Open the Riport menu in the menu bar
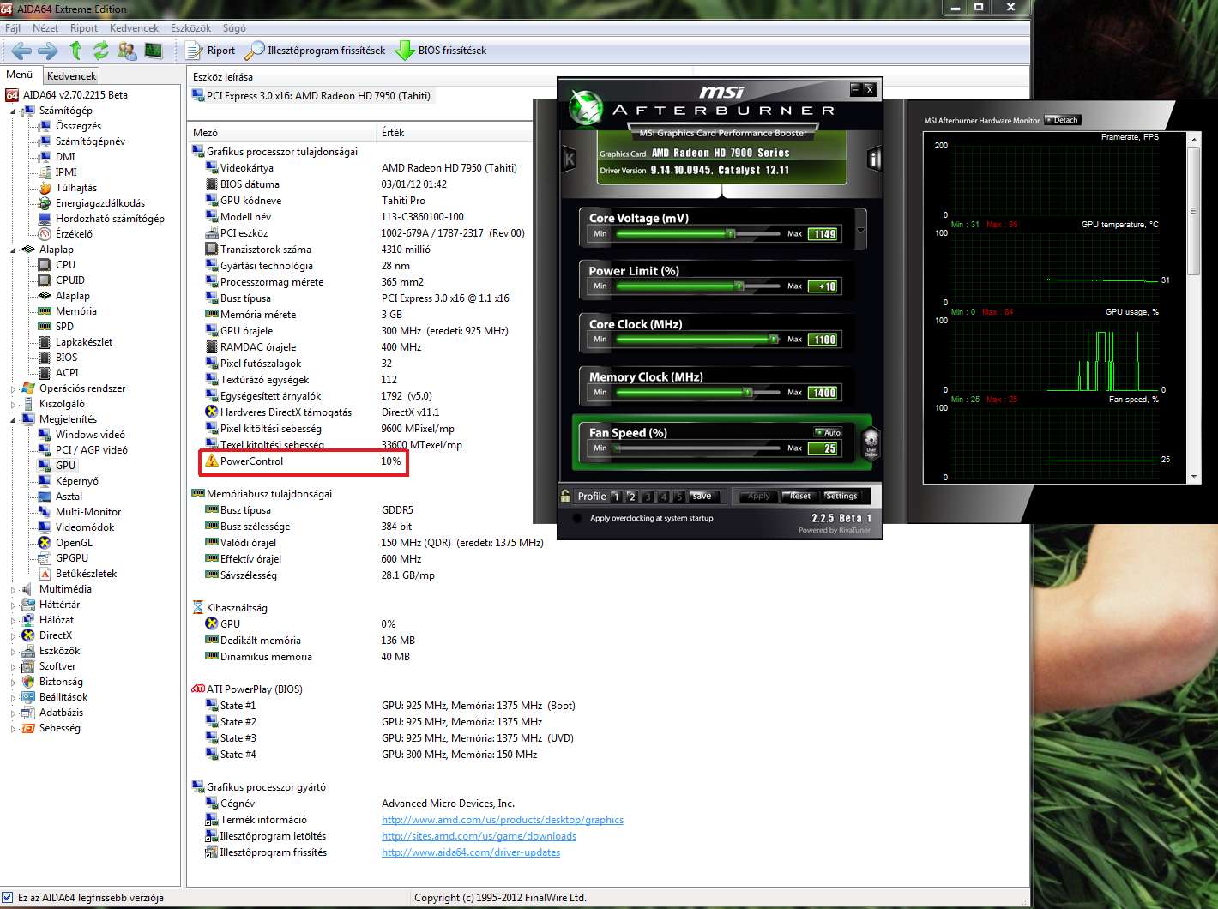Viewport: 1218px width, 909px height. pos(84,28)
